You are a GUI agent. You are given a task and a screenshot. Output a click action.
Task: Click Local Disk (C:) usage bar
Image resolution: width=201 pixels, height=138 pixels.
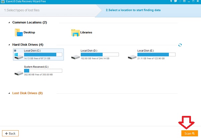(43, 55)
